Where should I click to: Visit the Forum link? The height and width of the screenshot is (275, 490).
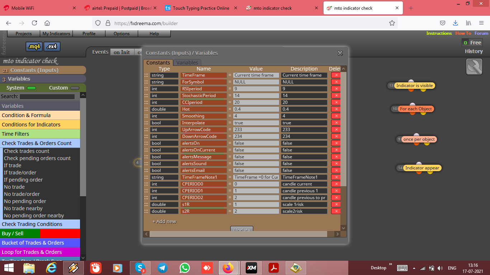[x=481, y=33]
